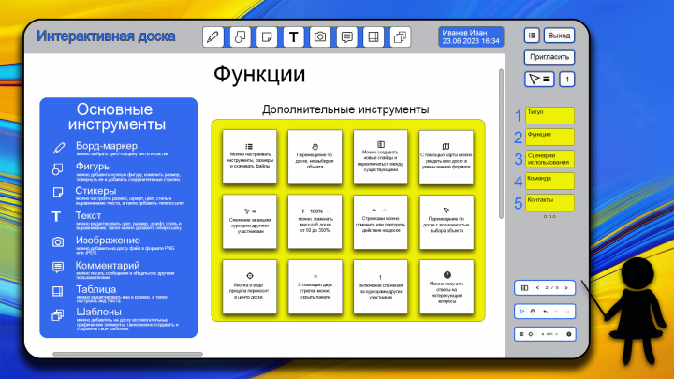Click the slides panel icon in the bottom pager
The width and height of the screenshot is (674, 379).
[x=524, y=288]
